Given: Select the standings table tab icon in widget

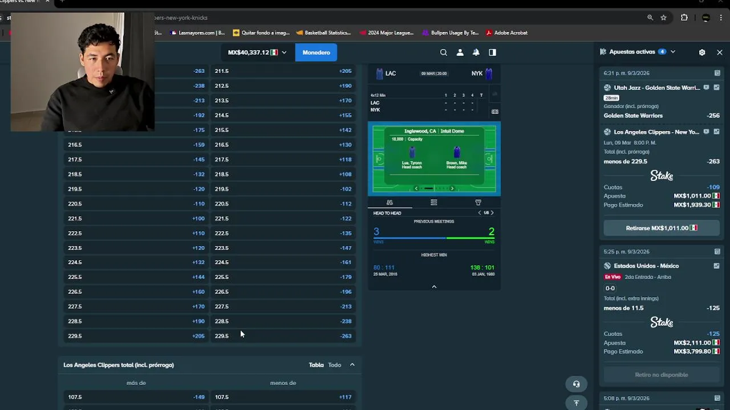Looking at the screenshot, I should (434, 202).
